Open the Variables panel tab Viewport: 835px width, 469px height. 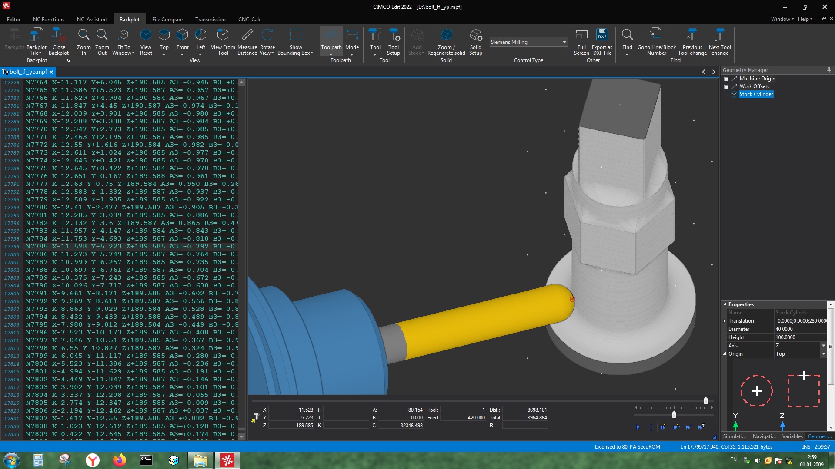[x=792, y=436]
